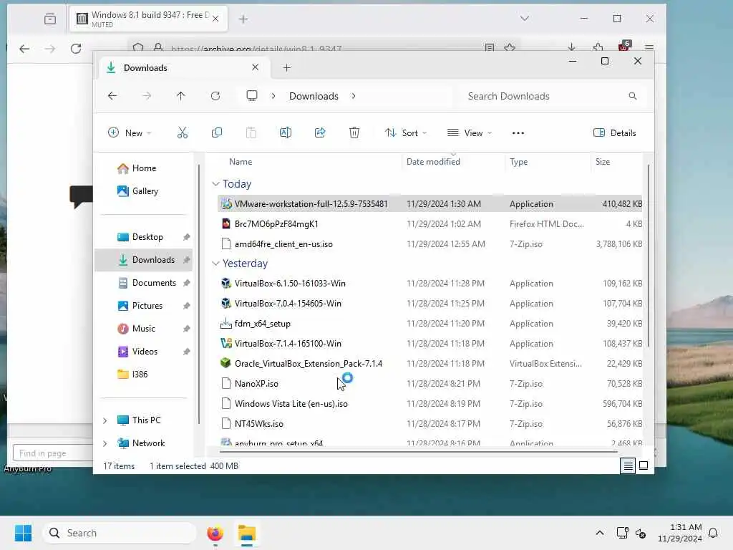The width and height of the screenshot is (733, 550).
Task: Click the Cut scissors icon in Explorer toolbar
Action: (183, 132)
